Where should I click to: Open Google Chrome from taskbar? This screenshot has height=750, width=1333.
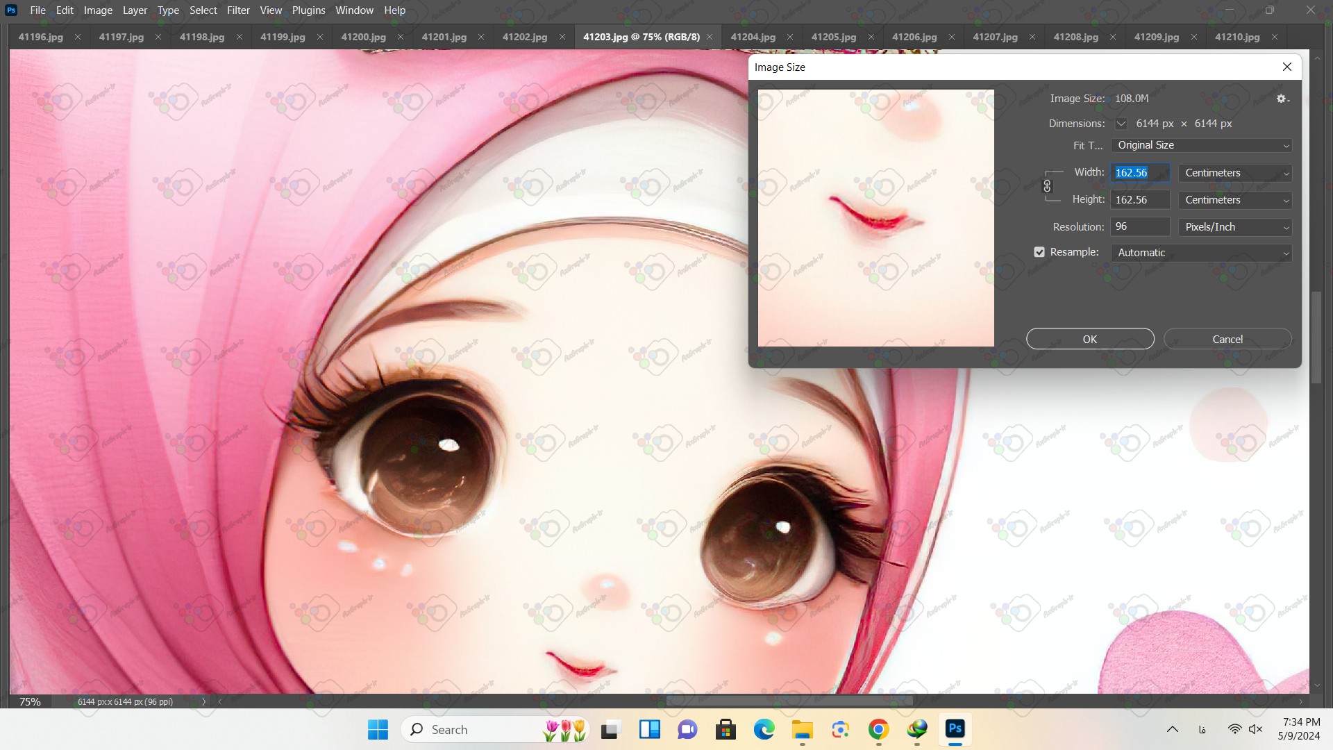point(878,729)
